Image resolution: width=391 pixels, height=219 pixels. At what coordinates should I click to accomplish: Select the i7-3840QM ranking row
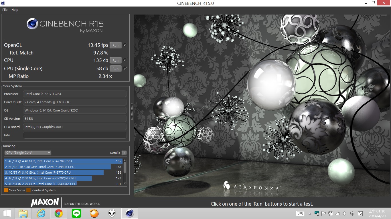click(x=63, y=184)
